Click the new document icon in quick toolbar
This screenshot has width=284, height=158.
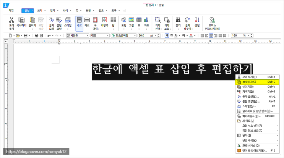pyautogui.click(x=10, y=35)
